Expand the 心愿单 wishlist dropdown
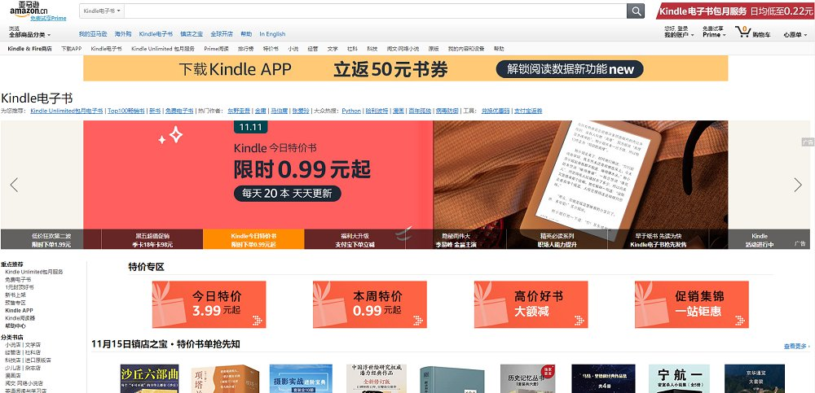Viewport: 815px width, 393px height. (x=792, y=35)
